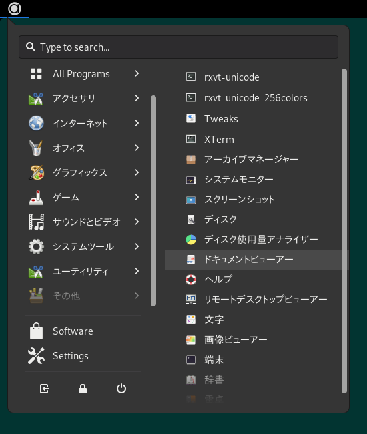Expand システムツール chevron arrow
This screenshot has width=367, height=434.
137,246
